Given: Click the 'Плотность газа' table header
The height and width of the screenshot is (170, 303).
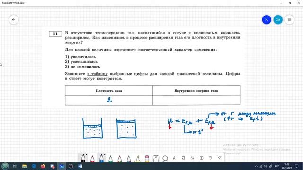Looking at the screenshot, I should coord(109,91).
